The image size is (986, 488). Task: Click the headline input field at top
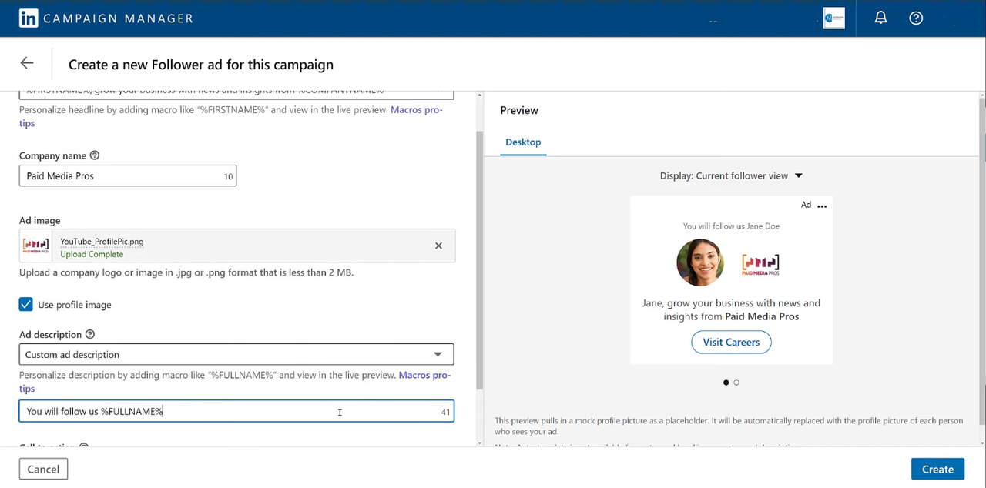[x=236, y=92]
